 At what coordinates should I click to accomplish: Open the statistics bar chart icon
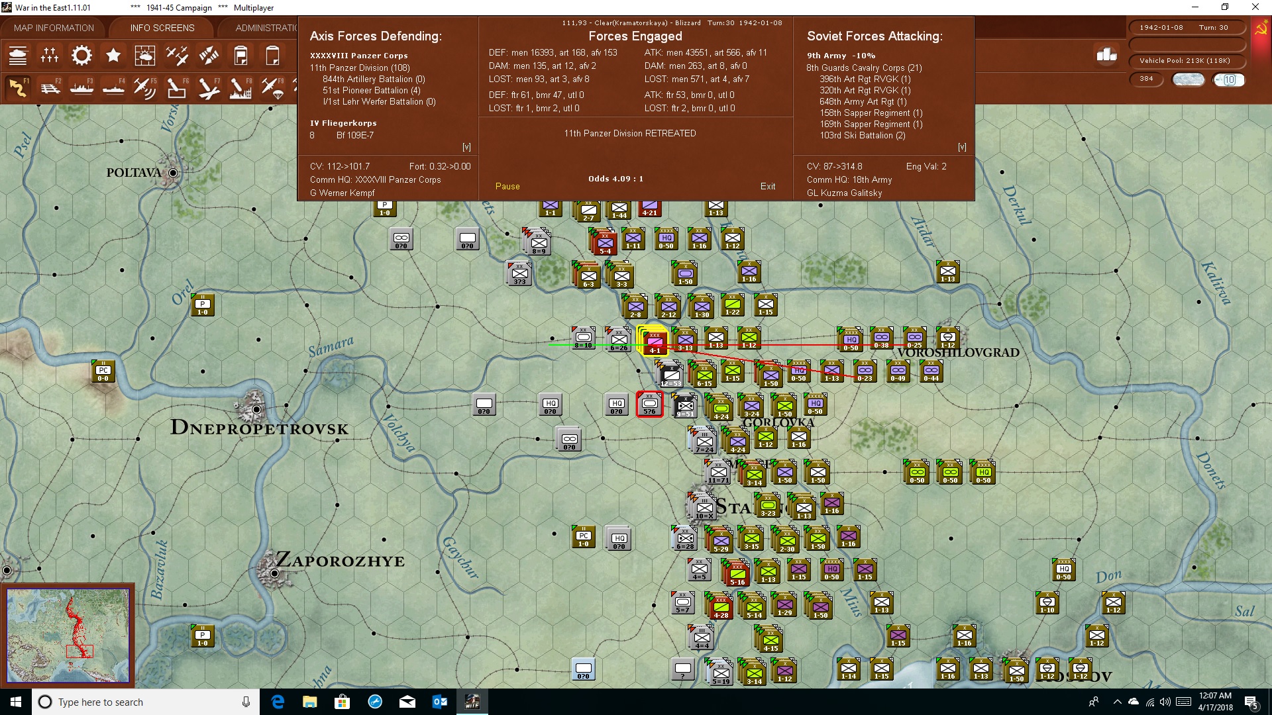point(1106,54)
